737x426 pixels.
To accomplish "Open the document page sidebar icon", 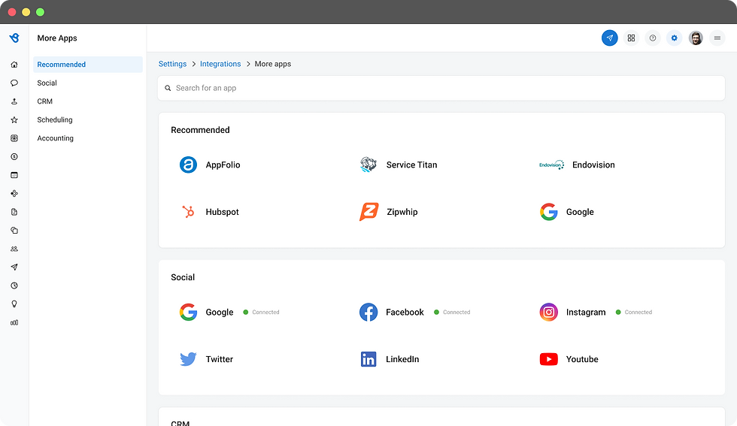I will click(14, 212).
